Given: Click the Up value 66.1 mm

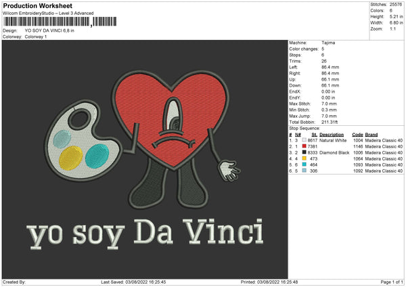Looking at the screenshot, I should tap(330, 79).
